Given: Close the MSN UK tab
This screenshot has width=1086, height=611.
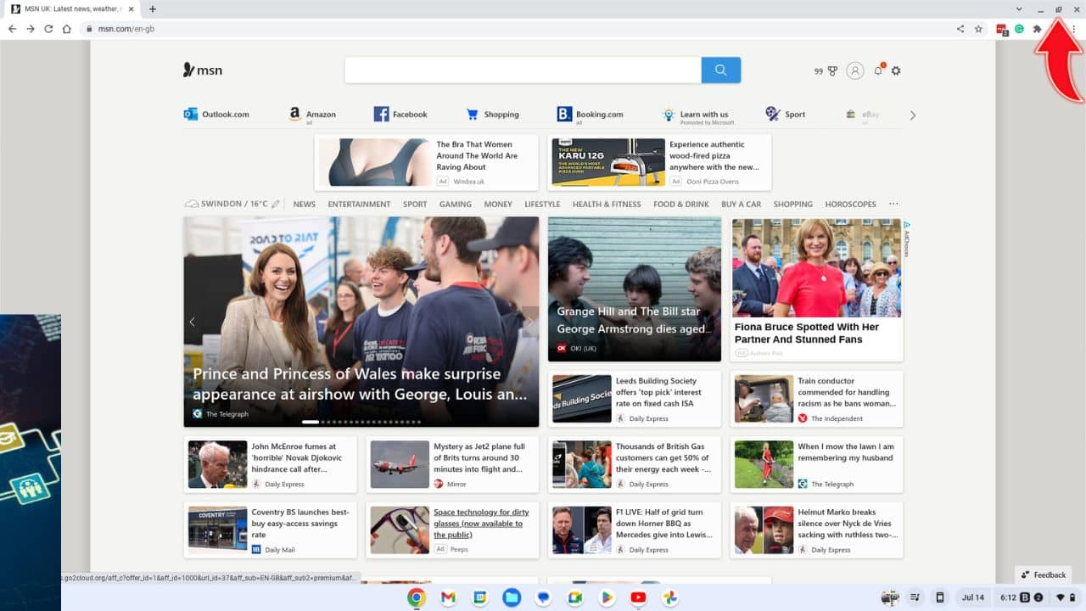Looking at the screenshot, I should 131,9.
